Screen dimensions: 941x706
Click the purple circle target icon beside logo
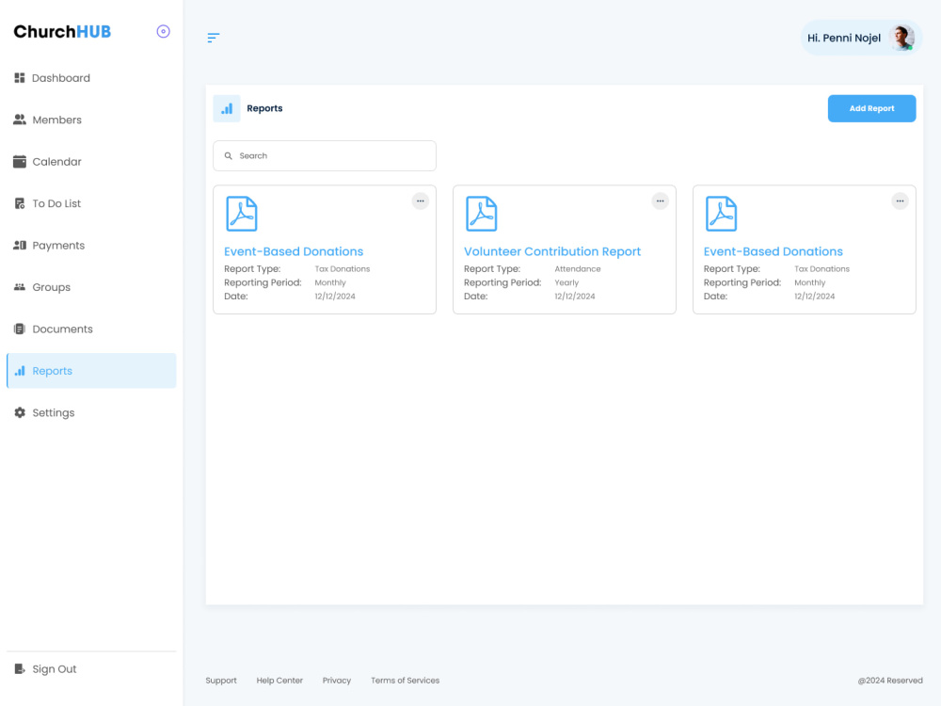(163, 31)
